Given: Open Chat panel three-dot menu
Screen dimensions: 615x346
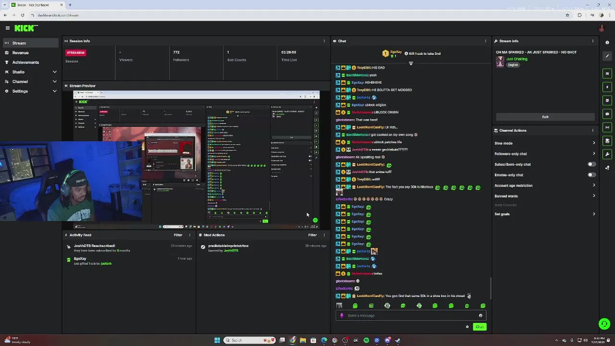Looking at the screenshot, I should coord(486,41).
